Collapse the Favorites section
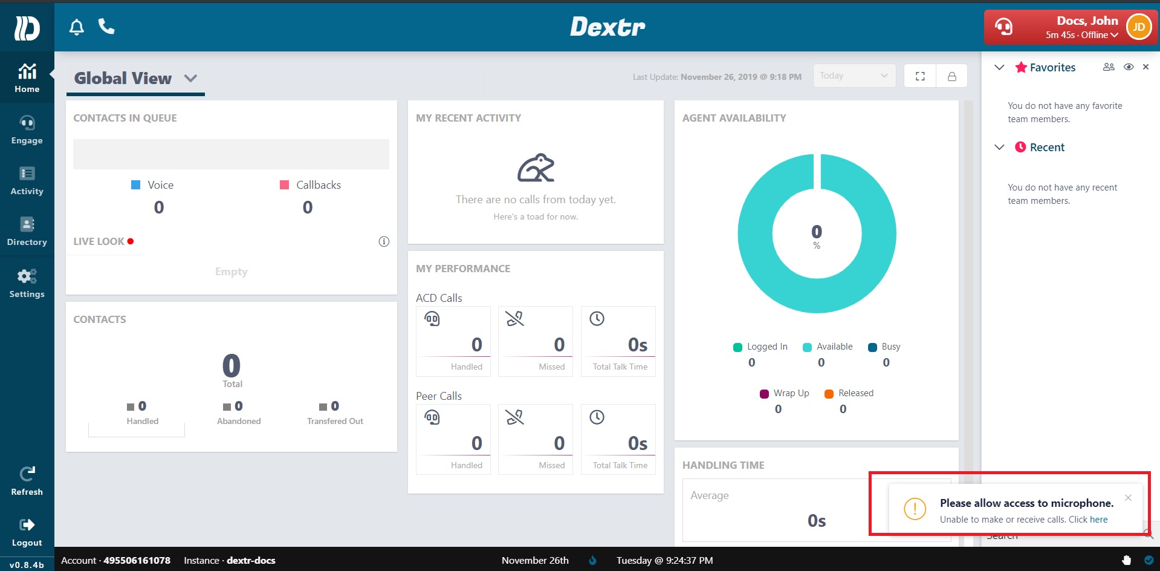 (999, 67)
